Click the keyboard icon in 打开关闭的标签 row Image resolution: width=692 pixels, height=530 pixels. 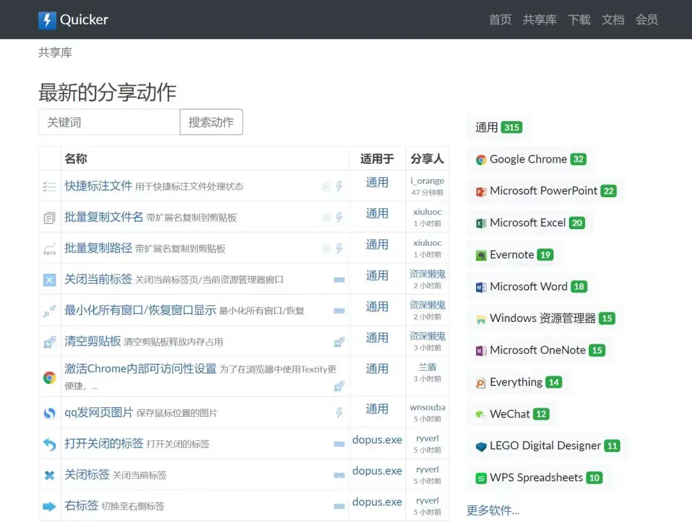pyautogui.click(x=339, y=444)
